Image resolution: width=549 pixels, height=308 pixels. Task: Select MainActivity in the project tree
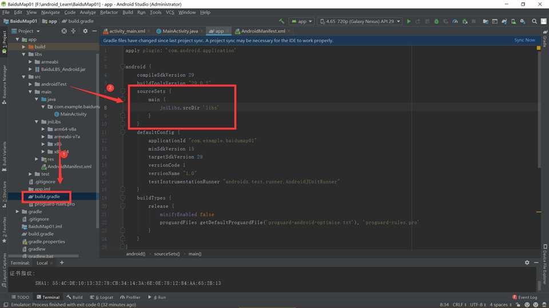(73, 114)
